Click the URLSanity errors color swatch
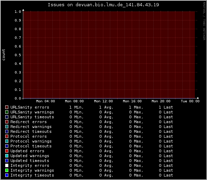The image size is (207, 180). 7,107
